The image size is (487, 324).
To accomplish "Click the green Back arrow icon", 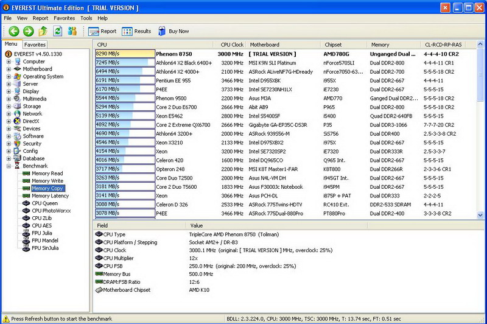I will click(x=14, y=31).
